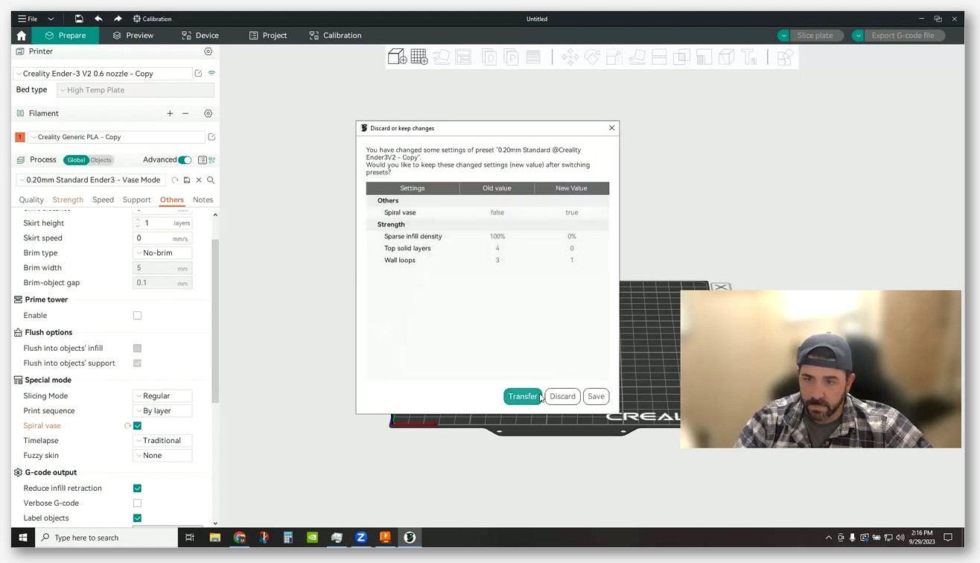Open Printer settings gear icon
The width and height of the screenshot is (980, 563).
point(209,51)
